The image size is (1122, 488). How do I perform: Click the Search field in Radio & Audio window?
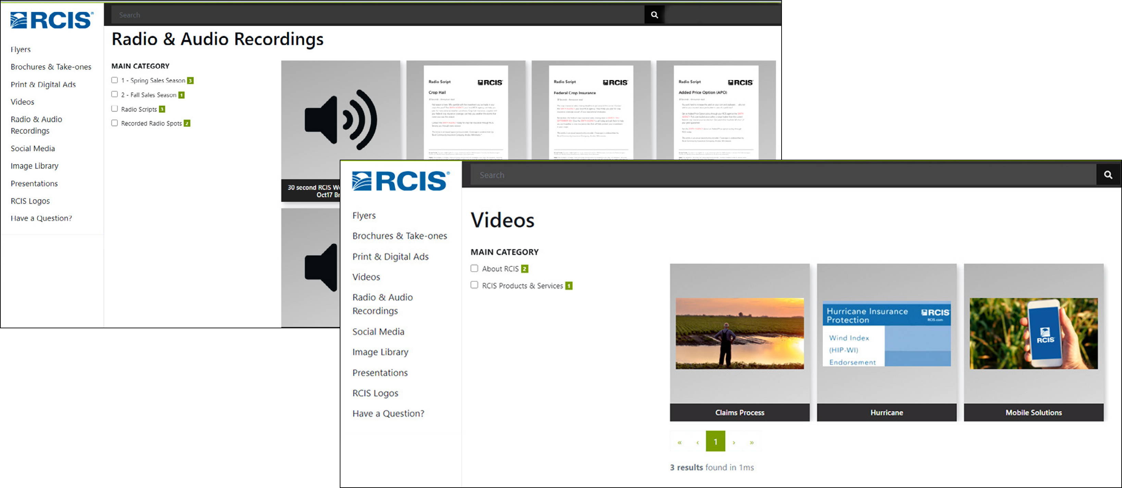click(378, 15)
